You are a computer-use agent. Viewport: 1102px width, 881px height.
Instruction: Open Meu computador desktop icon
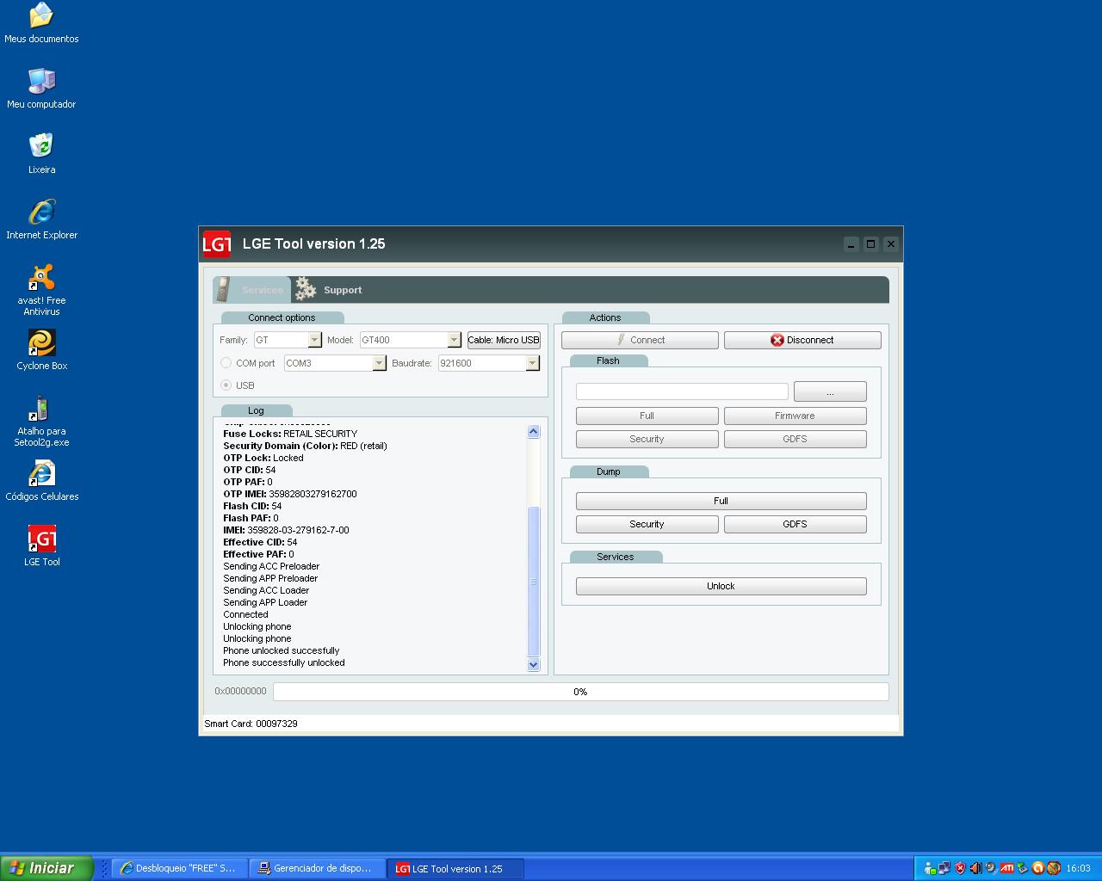pyautogui.click(x=41, y=89)
